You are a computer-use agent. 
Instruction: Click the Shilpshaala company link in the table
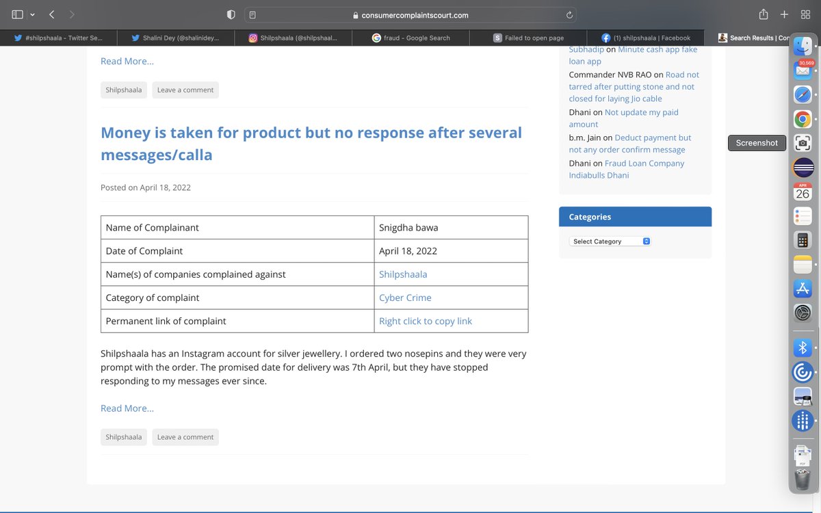click(403, 274)
